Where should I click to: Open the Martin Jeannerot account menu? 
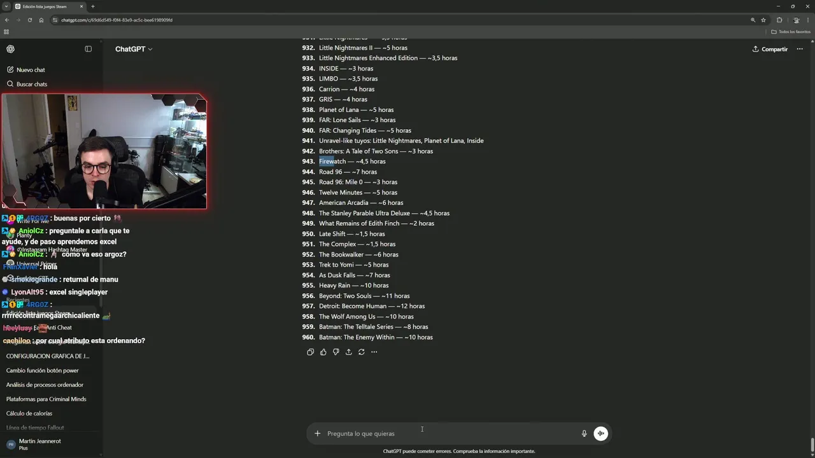point(51,445)
